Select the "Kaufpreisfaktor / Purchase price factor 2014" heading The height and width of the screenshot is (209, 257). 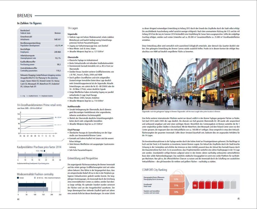pos(39,147)
